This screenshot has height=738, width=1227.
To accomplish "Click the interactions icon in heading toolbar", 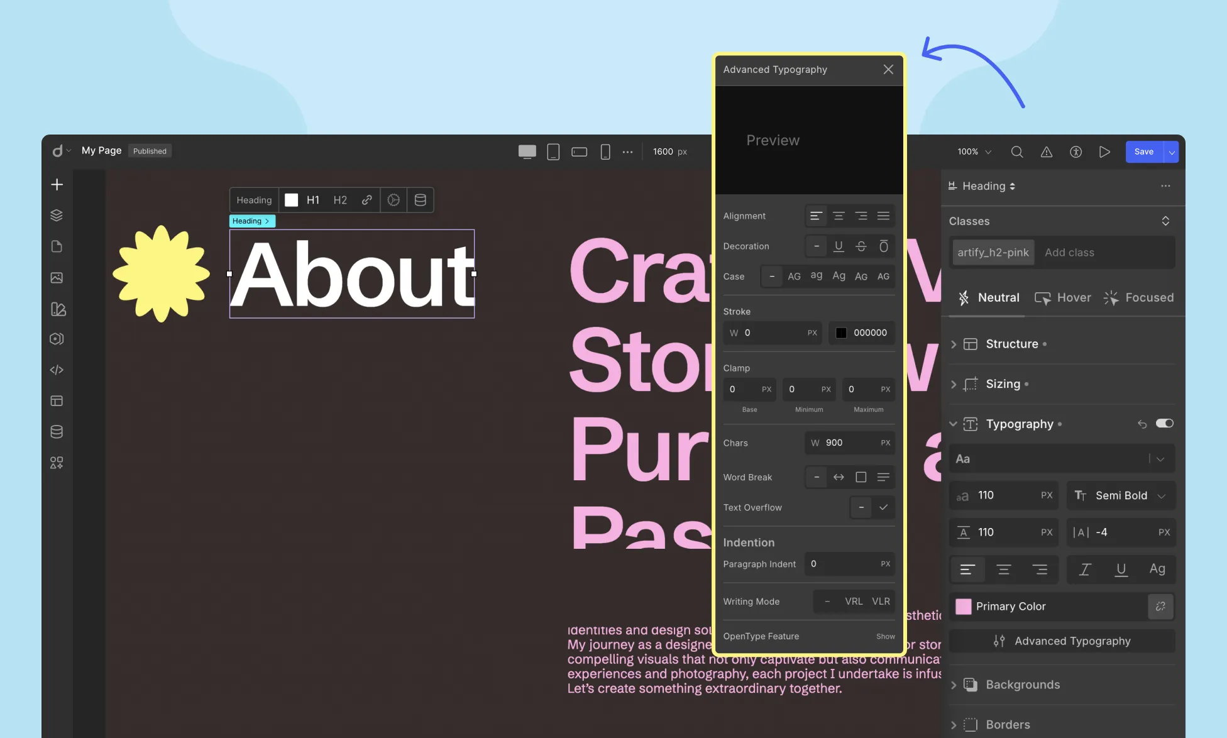I will click(x=393, y=200).
